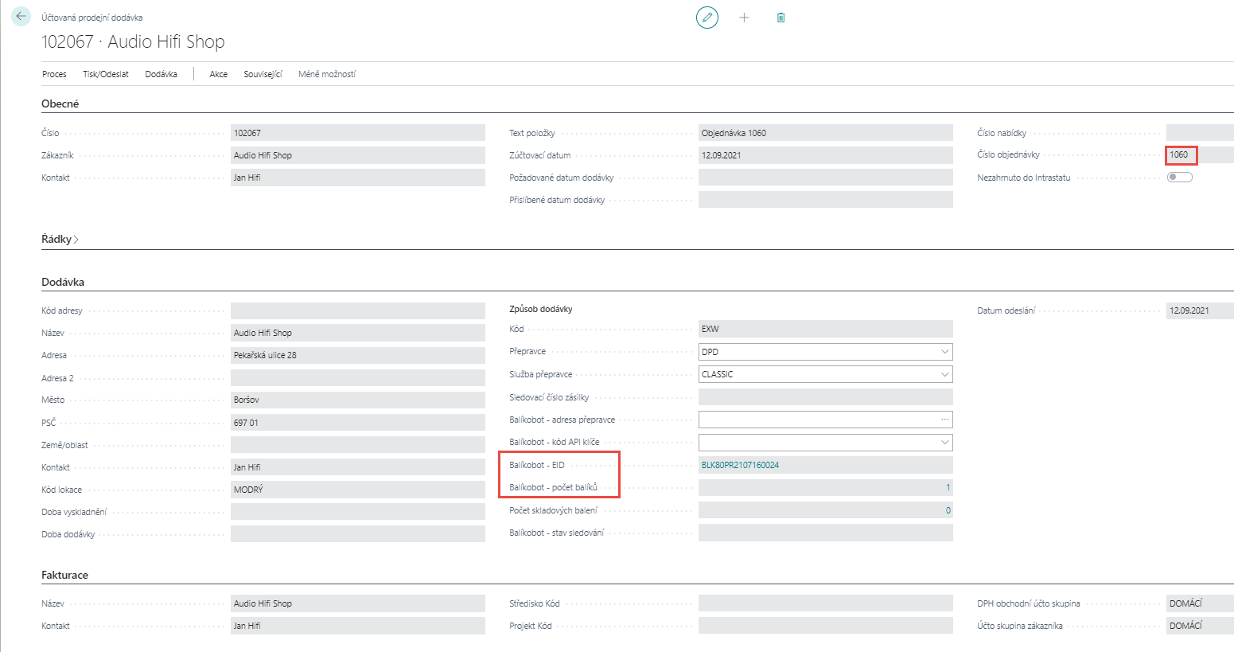Image resolution: width=1234 pixels, height=652 pixels.
Task: Click the plus new record icon
Action: pyautogui.click(x=744, y=18)
